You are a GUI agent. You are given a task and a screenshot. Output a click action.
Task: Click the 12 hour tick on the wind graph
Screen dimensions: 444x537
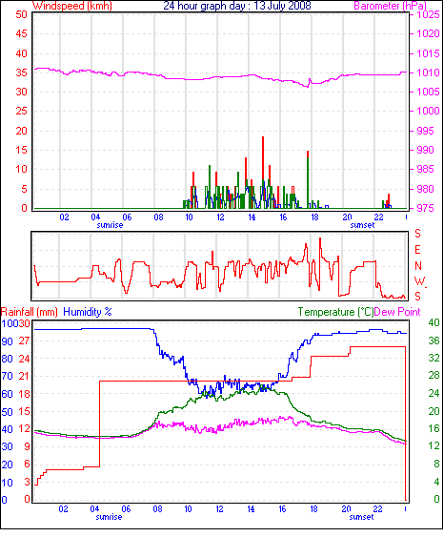(x=220, y=217)
